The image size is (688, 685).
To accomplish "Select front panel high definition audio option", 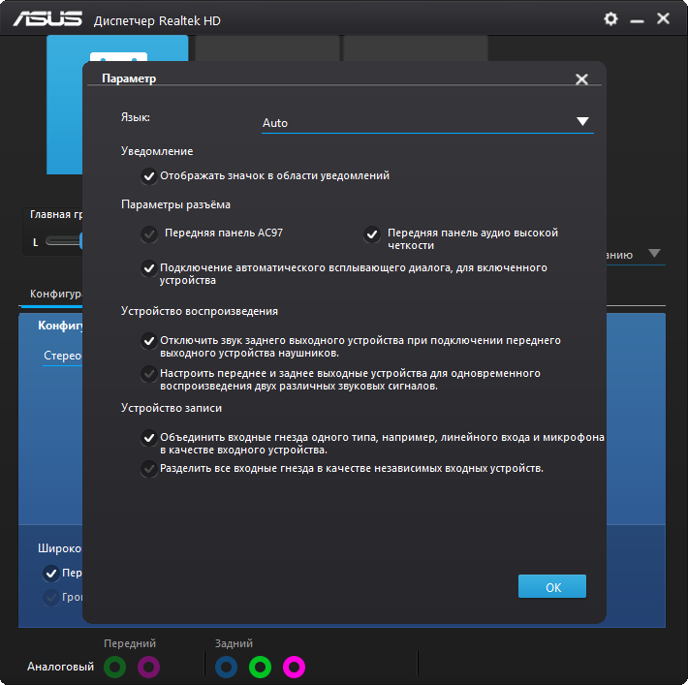I will pos(372,234).
